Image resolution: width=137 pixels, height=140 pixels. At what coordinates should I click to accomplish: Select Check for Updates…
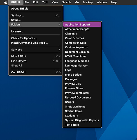point(36,38)
